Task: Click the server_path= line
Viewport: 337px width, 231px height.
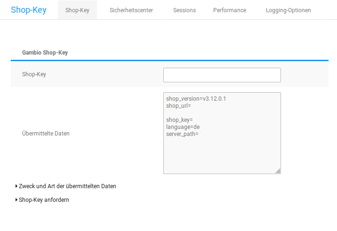Action: [x=182, y=134]
